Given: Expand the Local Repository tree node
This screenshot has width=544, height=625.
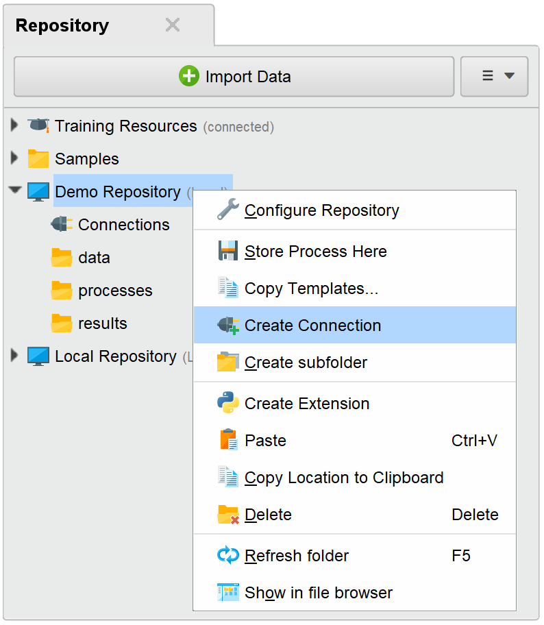Looking at the screenshot, I should tap(14, 356).
